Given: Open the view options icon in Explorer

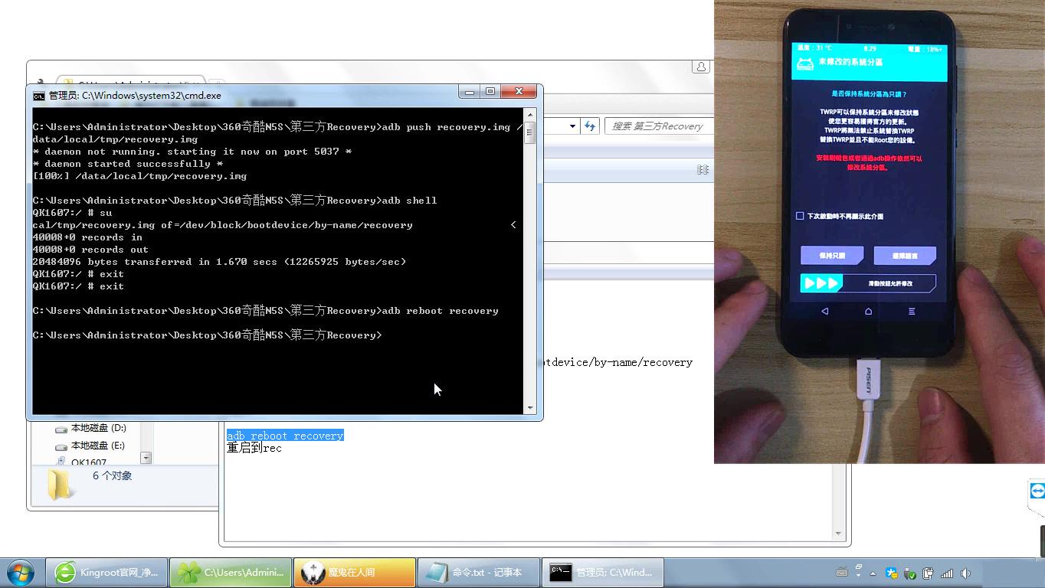Looking at the screenshot, I should point(703,170).
